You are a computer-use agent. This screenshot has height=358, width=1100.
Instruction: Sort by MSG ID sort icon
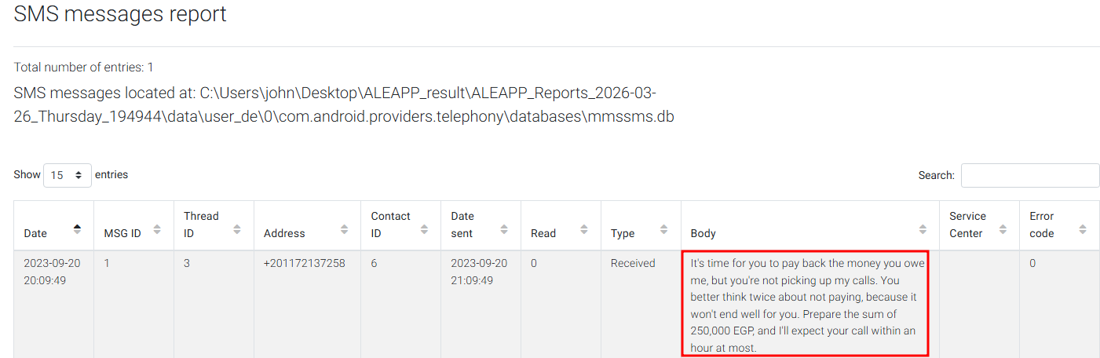[157, 229]
